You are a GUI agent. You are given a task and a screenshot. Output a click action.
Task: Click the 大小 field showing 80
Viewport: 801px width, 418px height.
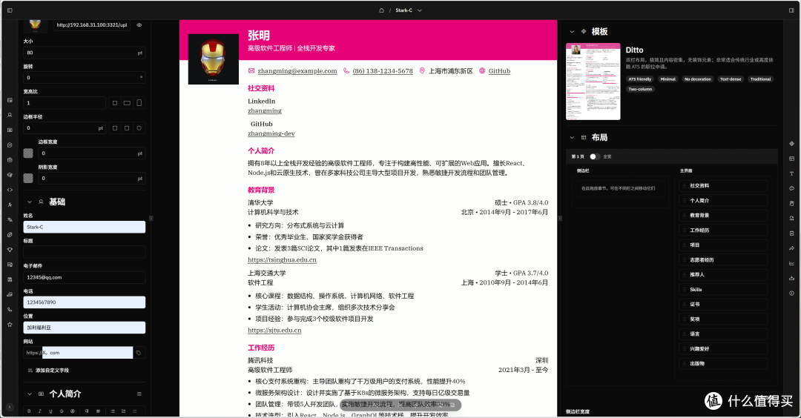tap(85, 53)
